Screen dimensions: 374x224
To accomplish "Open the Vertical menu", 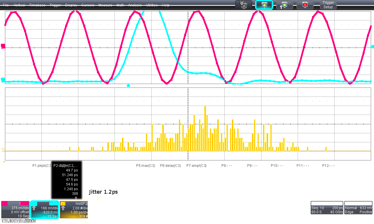I will click(x=19, y=5).
